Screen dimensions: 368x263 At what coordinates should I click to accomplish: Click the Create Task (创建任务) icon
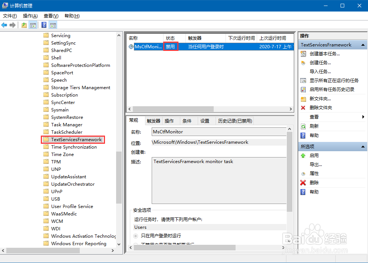pos(303,63)
